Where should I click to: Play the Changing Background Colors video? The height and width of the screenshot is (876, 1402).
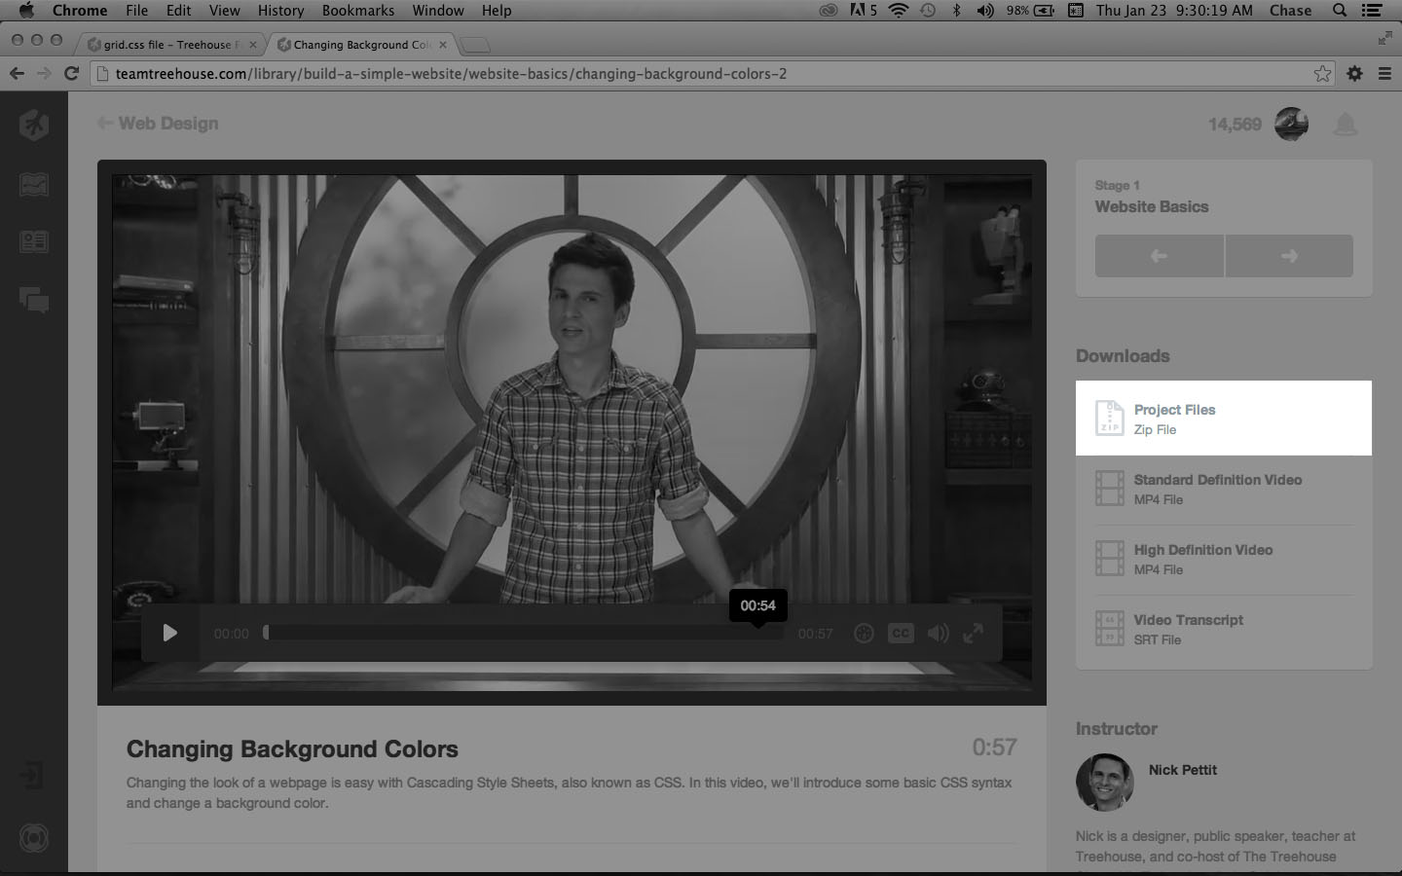pos(170,634)
